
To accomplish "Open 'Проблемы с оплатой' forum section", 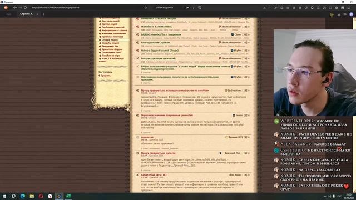I will pyautogui.click(x=113, y=27).
